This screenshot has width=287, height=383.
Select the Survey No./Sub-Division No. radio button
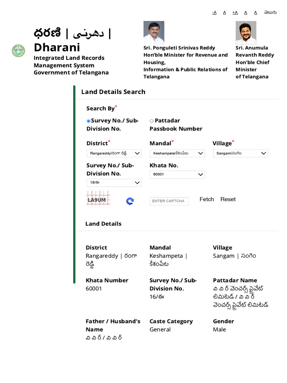[89, 121]
